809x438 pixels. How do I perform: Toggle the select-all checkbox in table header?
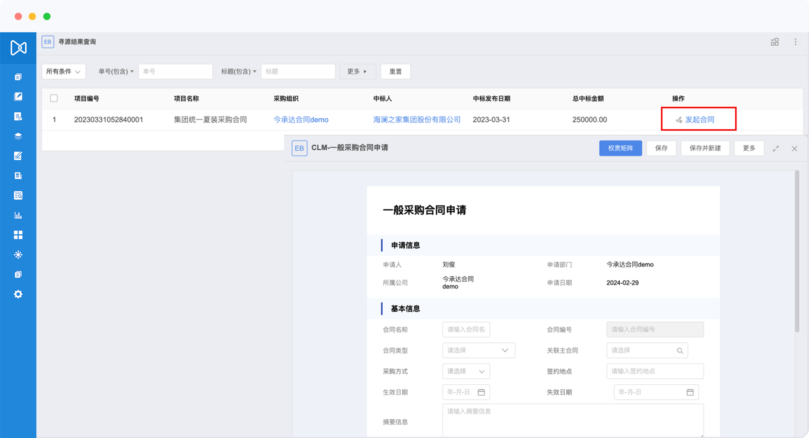54,98
